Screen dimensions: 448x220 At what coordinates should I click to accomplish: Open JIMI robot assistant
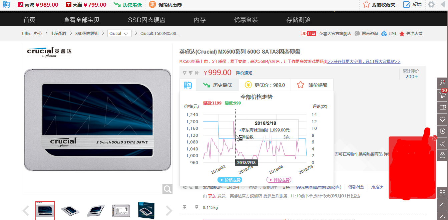click(389, 34)
